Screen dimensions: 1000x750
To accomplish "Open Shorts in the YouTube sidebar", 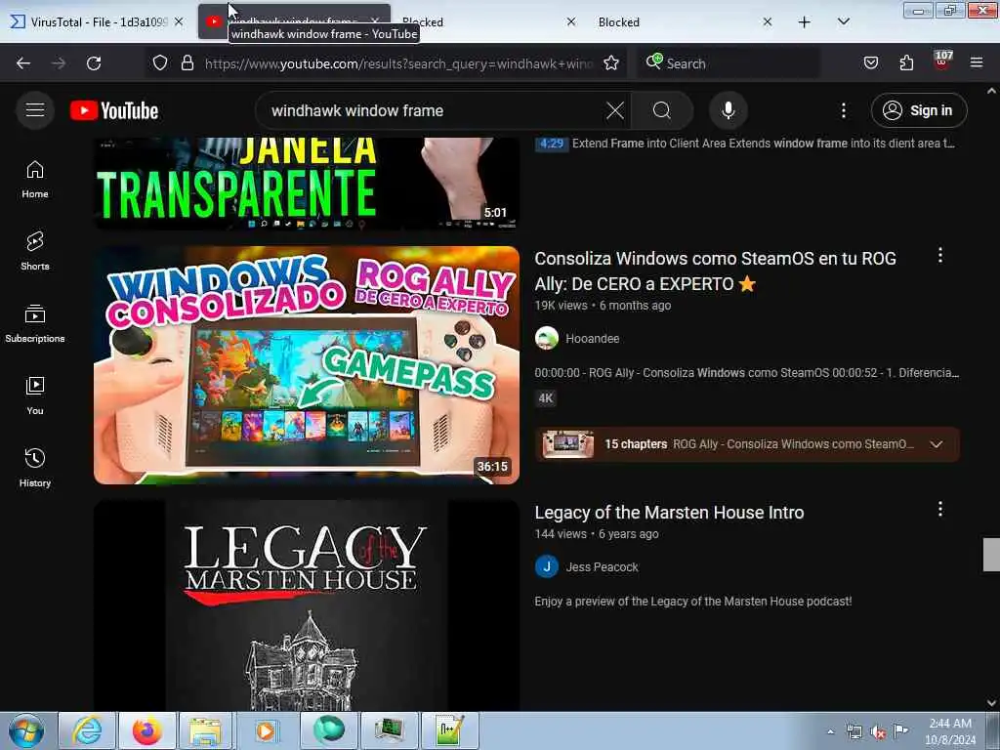I will 35,251.
